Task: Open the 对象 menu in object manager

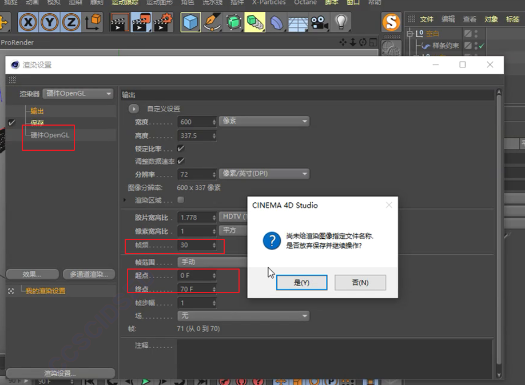Action: coord(491,19)
